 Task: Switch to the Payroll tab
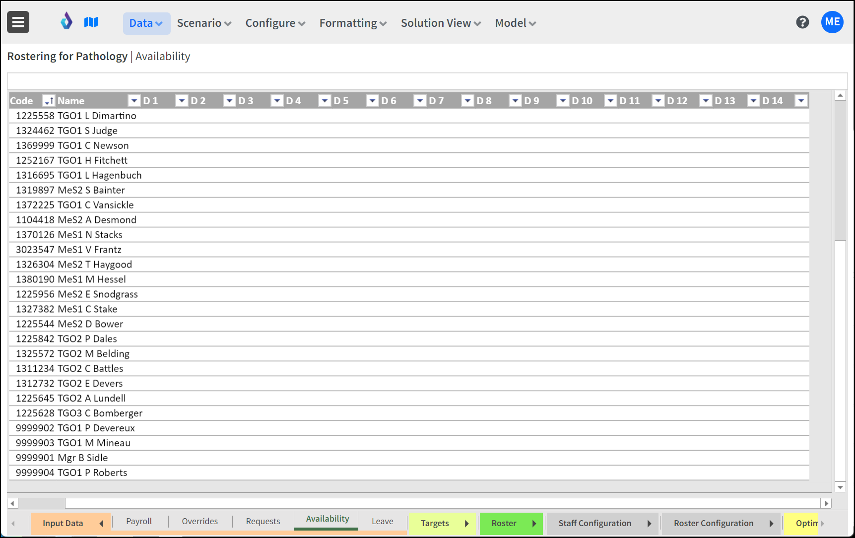tap(139, 521)
